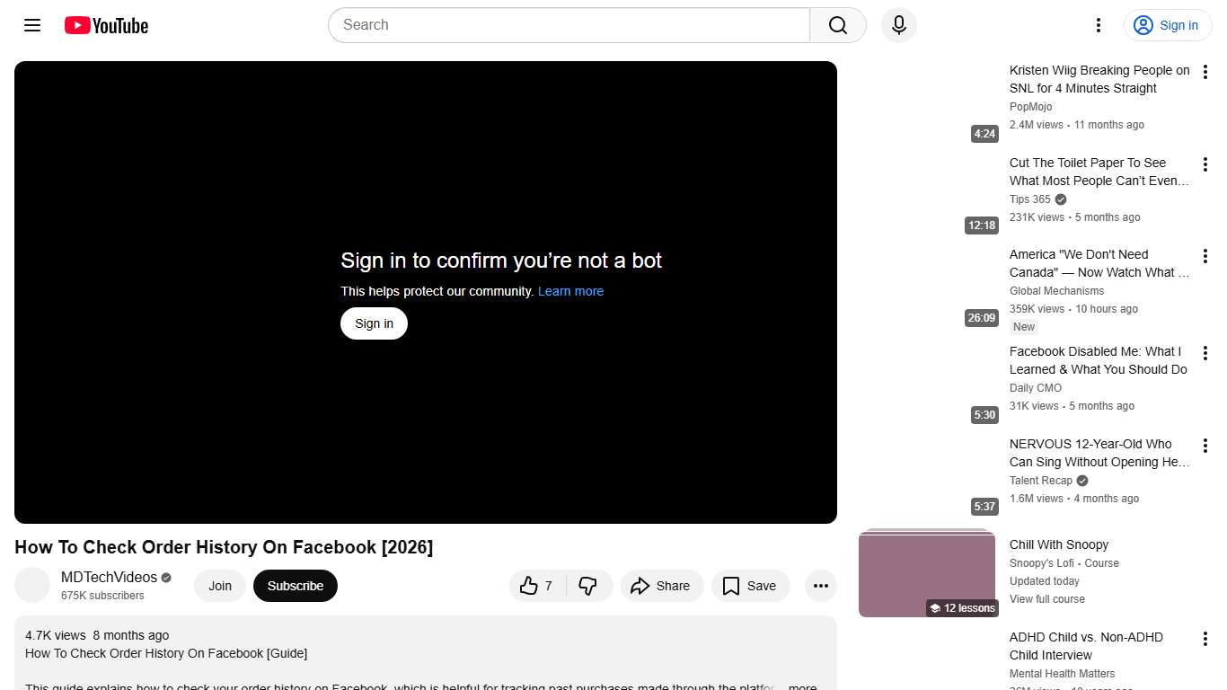This screenshot has height=690, width=1227.
Task: Click the search magnifying glass
Action: click(x=836, y=25)
